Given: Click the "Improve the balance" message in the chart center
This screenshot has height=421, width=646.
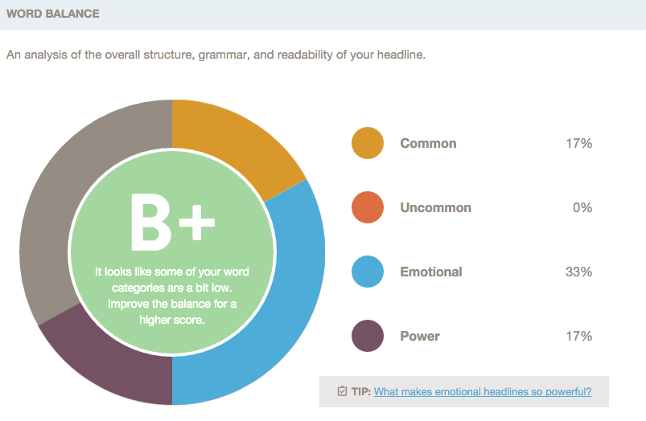Looking at the screenshot, I should tap(172, 304).
